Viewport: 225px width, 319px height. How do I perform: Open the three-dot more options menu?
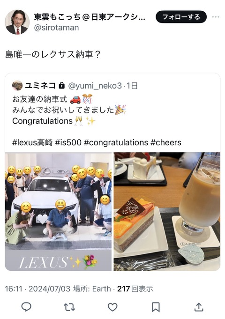click(216, 17)
